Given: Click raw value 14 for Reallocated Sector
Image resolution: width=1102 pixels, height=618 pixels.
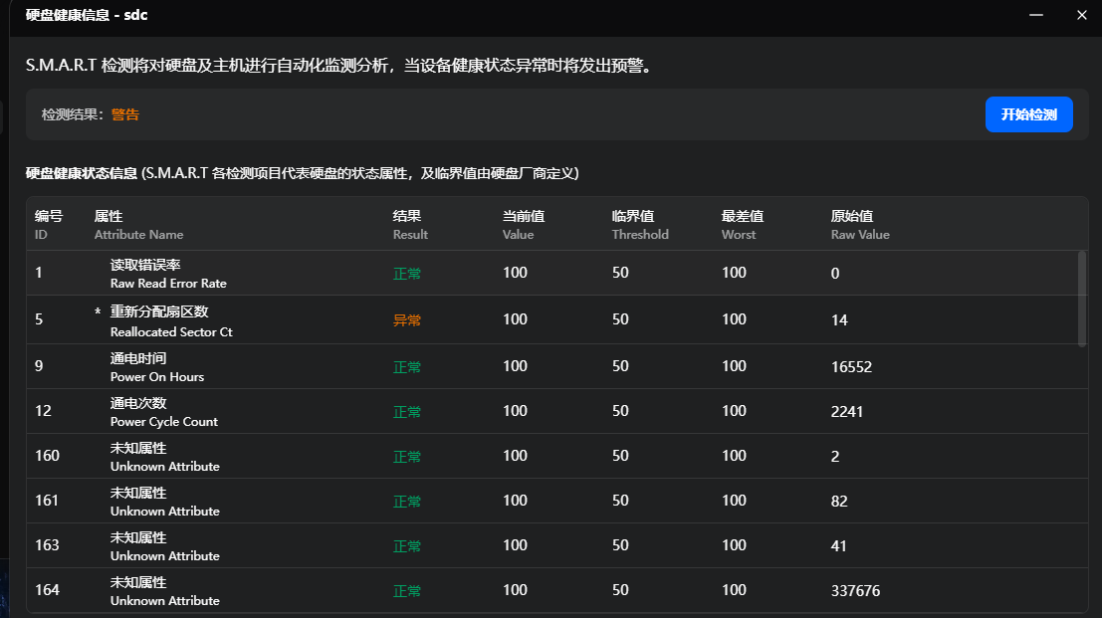Looking at the screenshot, I should pyautogui.click(x=839, y=320).
